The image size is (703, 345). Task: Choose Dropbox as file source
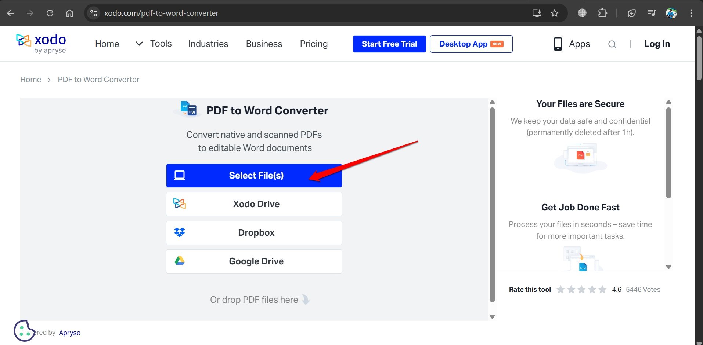pyautogui.click(x=254, y=233)
